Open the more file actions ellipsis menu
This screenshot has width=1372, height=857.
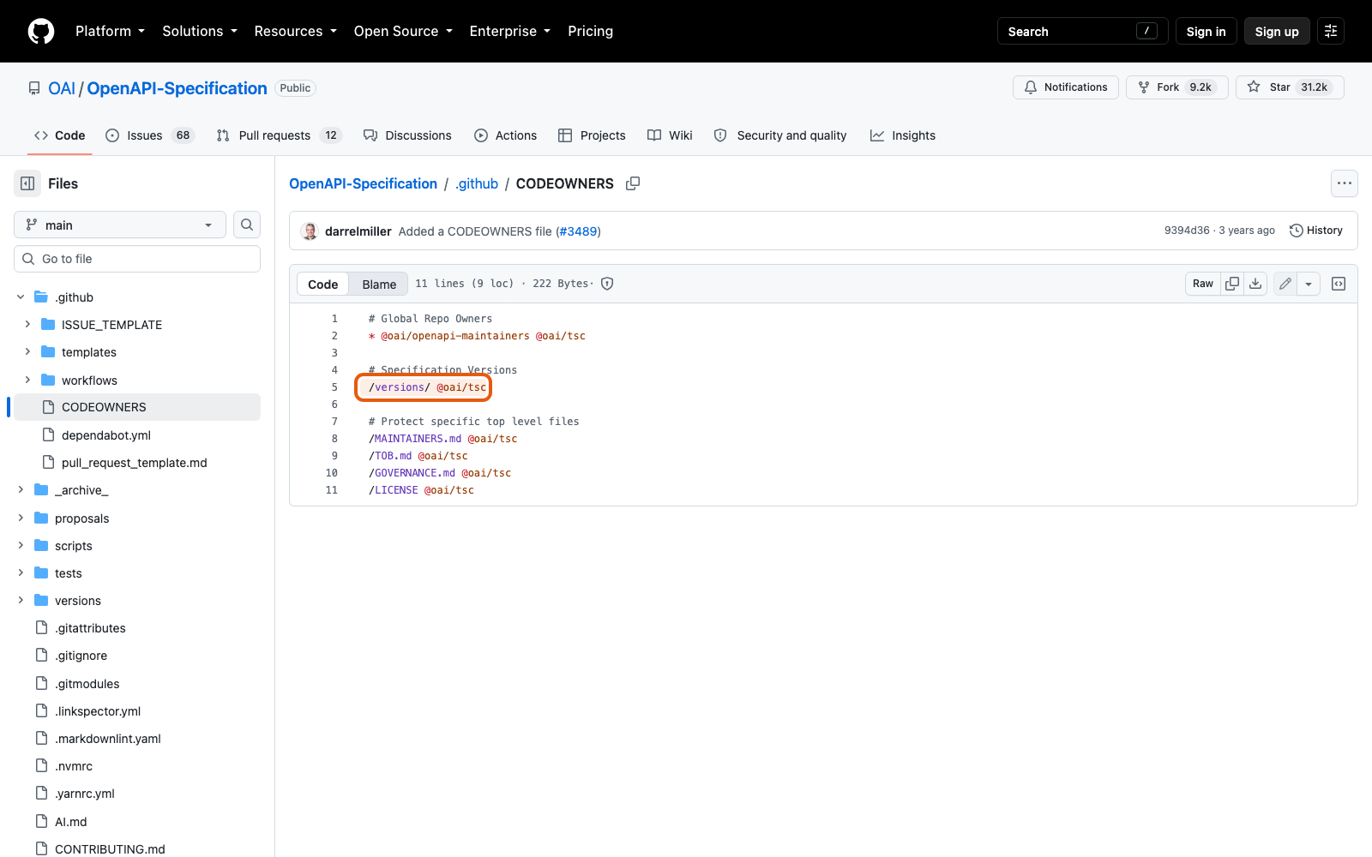[x=1345, y=183]
